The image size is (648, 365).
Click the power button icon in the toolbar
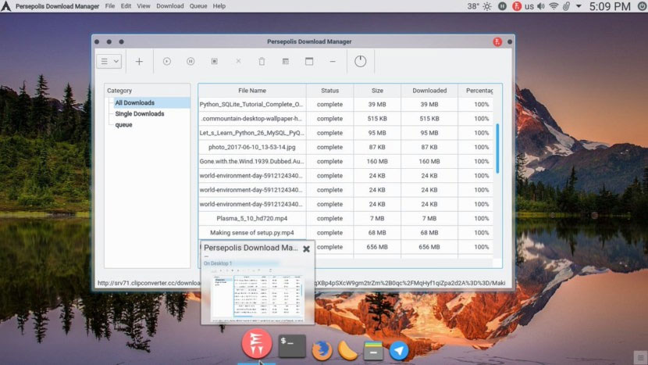tap(360, 61)
